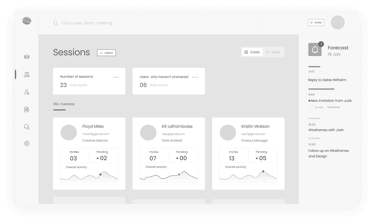The width and height of the screenshot is (374, 223).
Task: Click the Export button
Action: coord(106,52)
